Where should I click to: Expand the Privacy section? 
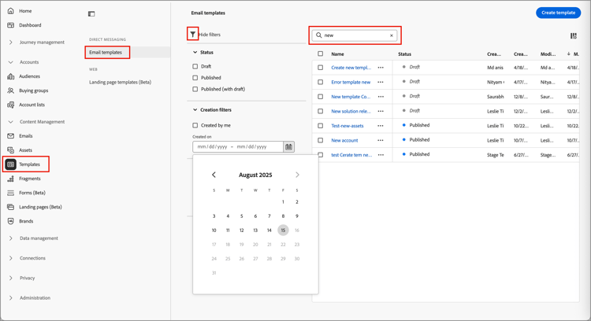[x=10, y=278]
